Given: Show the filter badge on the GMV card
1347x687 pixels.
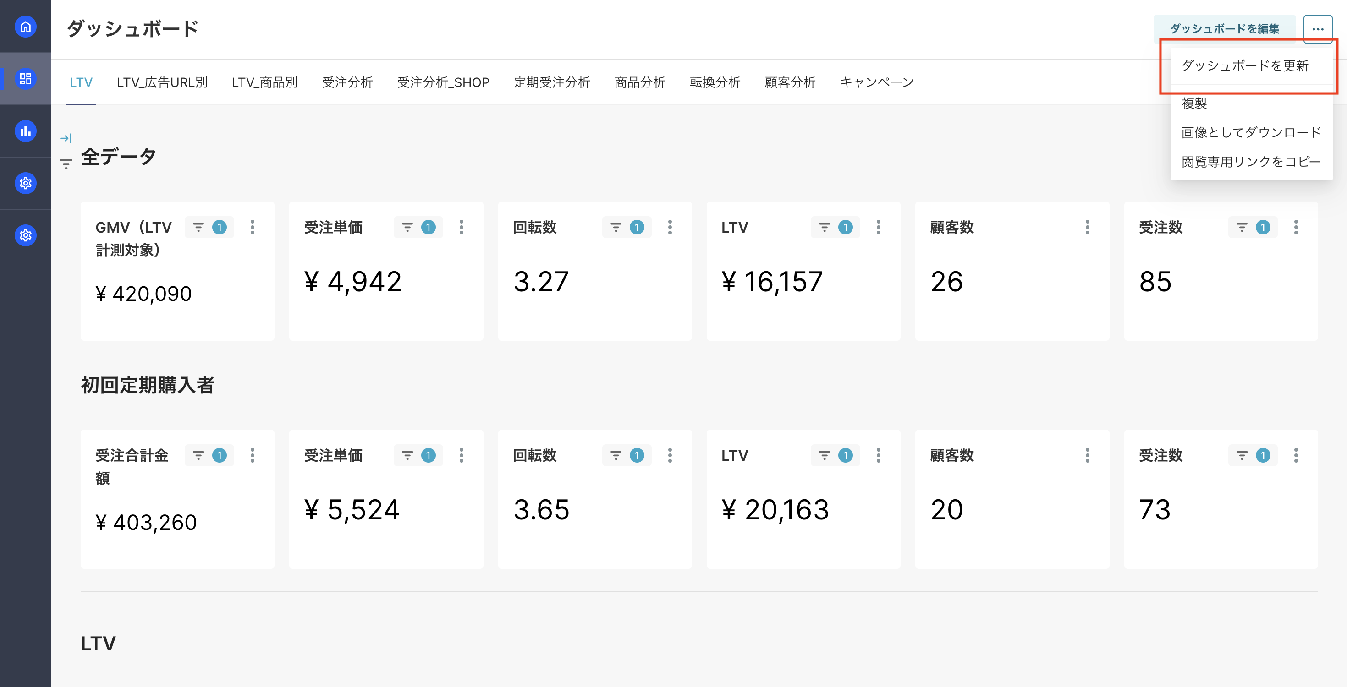Looking at the screenshot, I should [209, 227].
